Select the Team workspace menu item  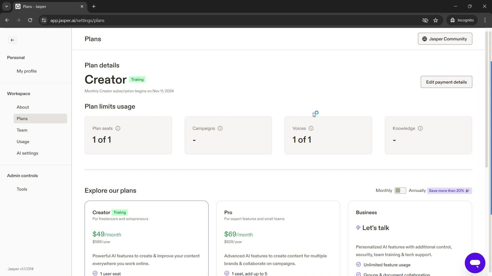[22, 130]
